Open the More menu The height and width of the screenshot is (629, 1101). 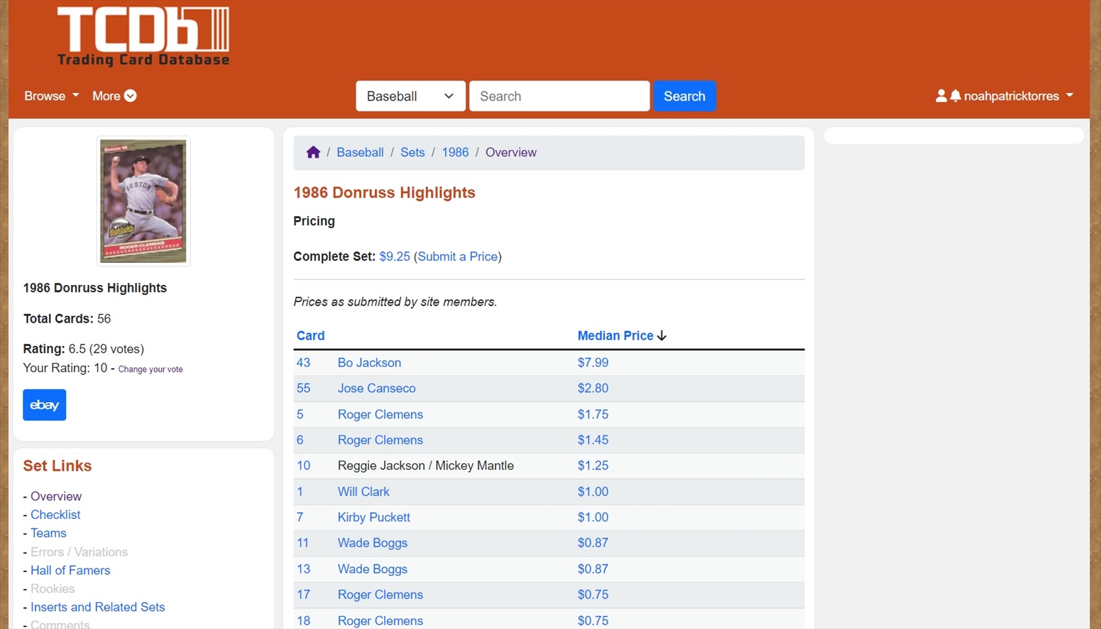point(114,96)
